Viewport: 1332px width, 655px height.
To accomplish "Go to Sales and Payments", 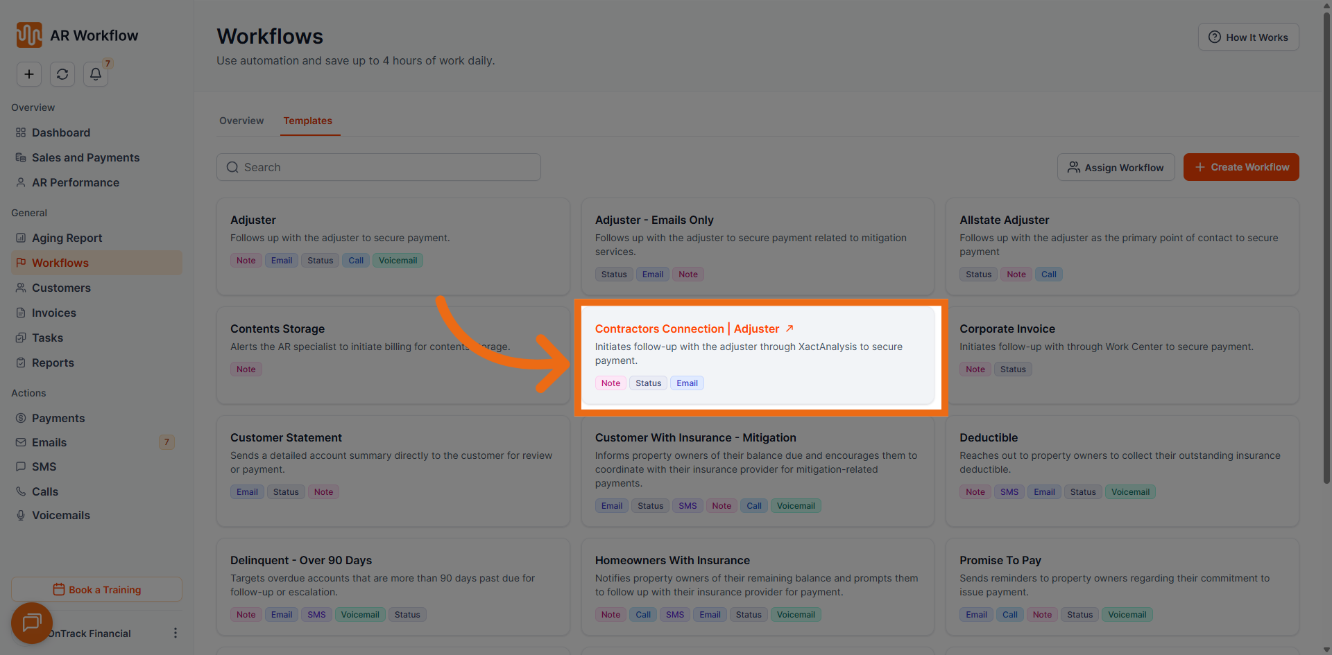I will tap(96, 157).
